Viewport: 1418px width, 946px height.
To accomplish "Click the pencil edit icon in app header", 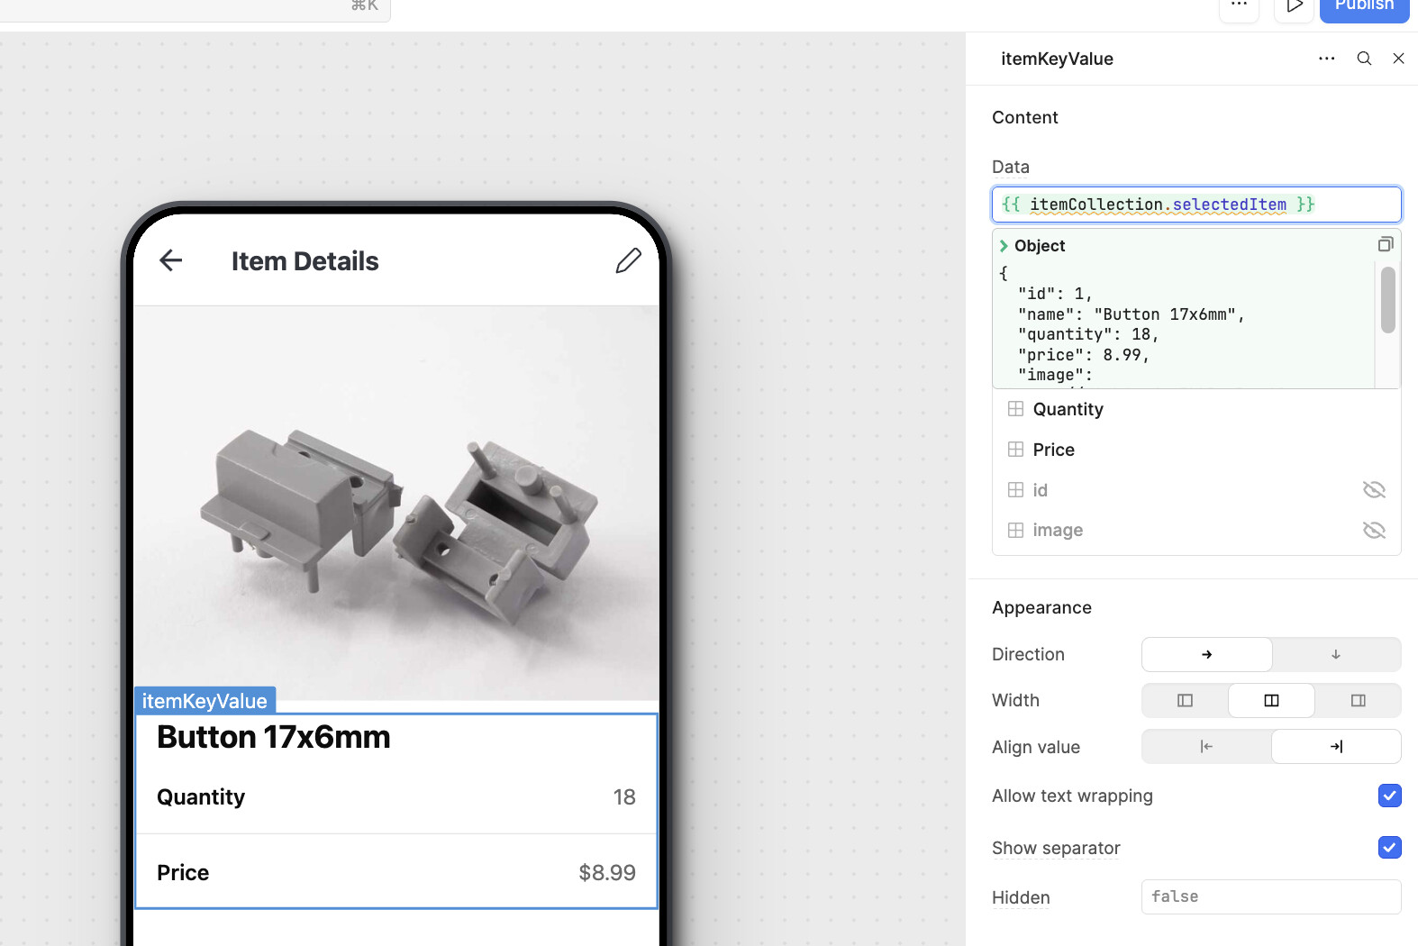I will pos(628,260).
